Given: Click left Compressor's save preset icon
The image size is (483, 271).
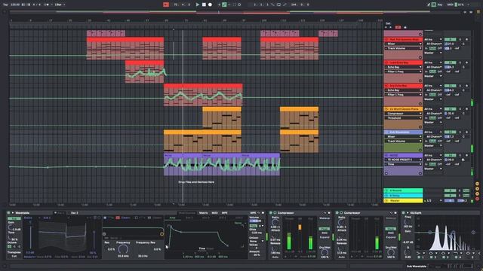Looking at the screenshot, I should coord(329,212).
